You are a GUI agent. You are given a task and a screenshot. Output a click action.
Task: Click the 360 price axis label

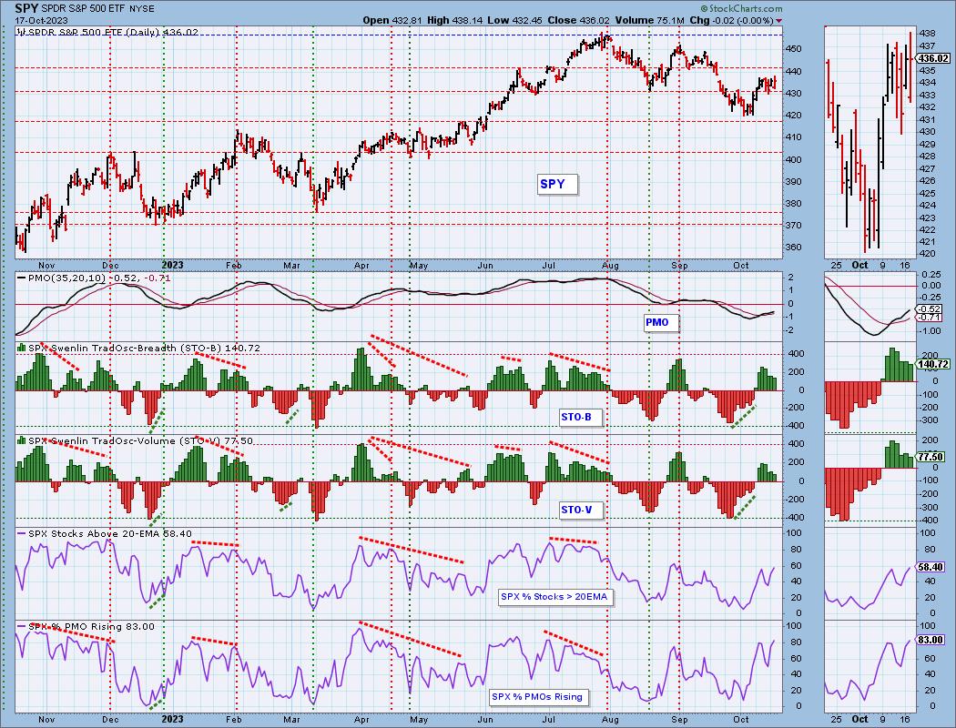click(x=794, y=248)
